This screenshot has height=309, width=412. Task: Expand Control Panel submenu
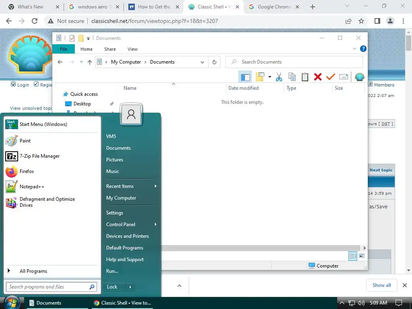(x=131, y=225)
